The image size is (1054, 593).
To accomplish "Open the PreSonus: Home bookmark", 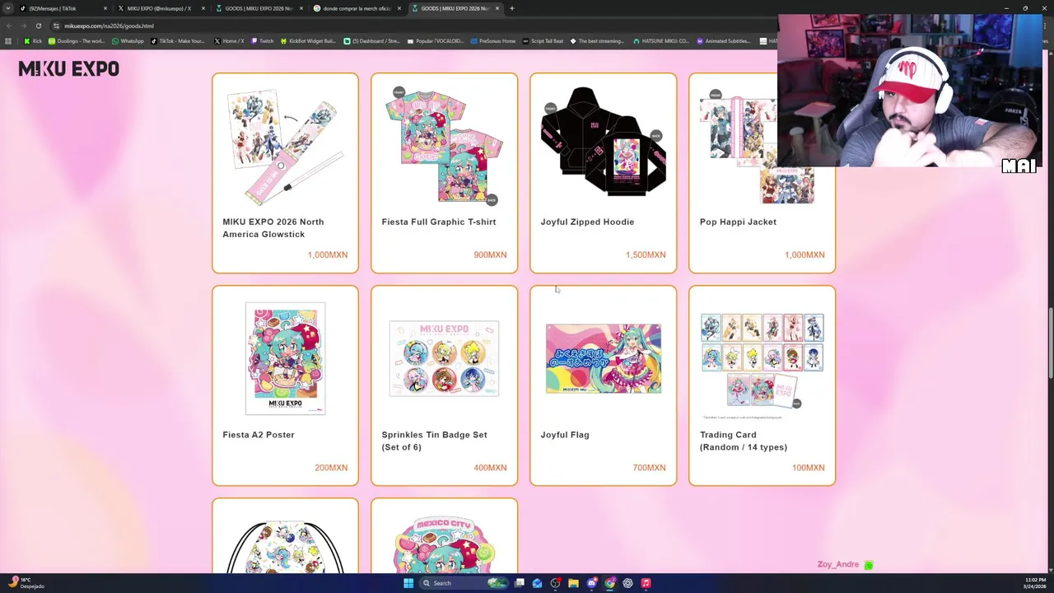I will pos(492,41).
